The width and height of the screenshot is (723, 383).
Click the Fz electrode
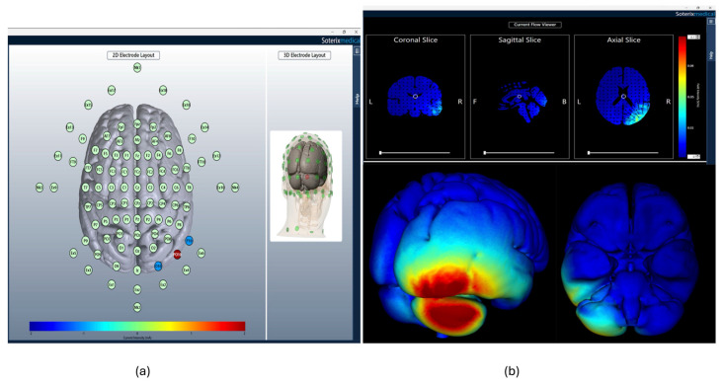[137, 156]
